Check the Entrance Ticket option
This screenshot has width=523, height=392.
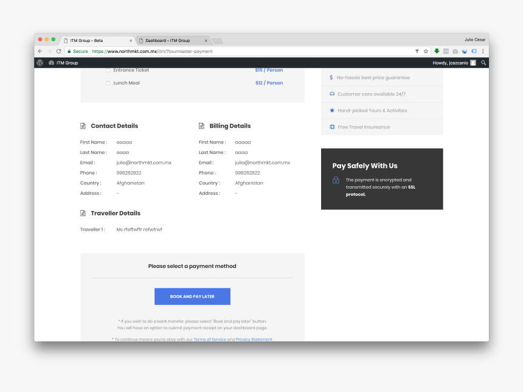pos(108,70)
